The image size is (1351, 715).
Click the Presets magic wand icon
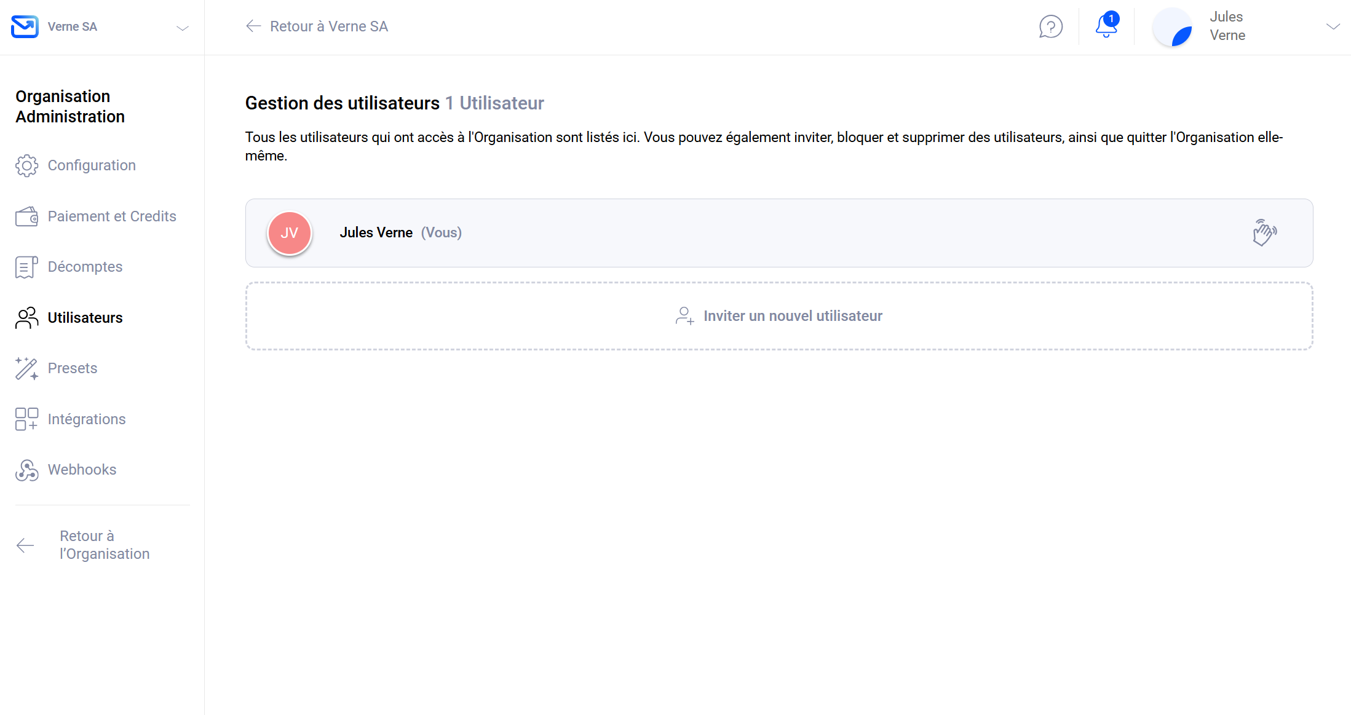(x=26, y=368)
